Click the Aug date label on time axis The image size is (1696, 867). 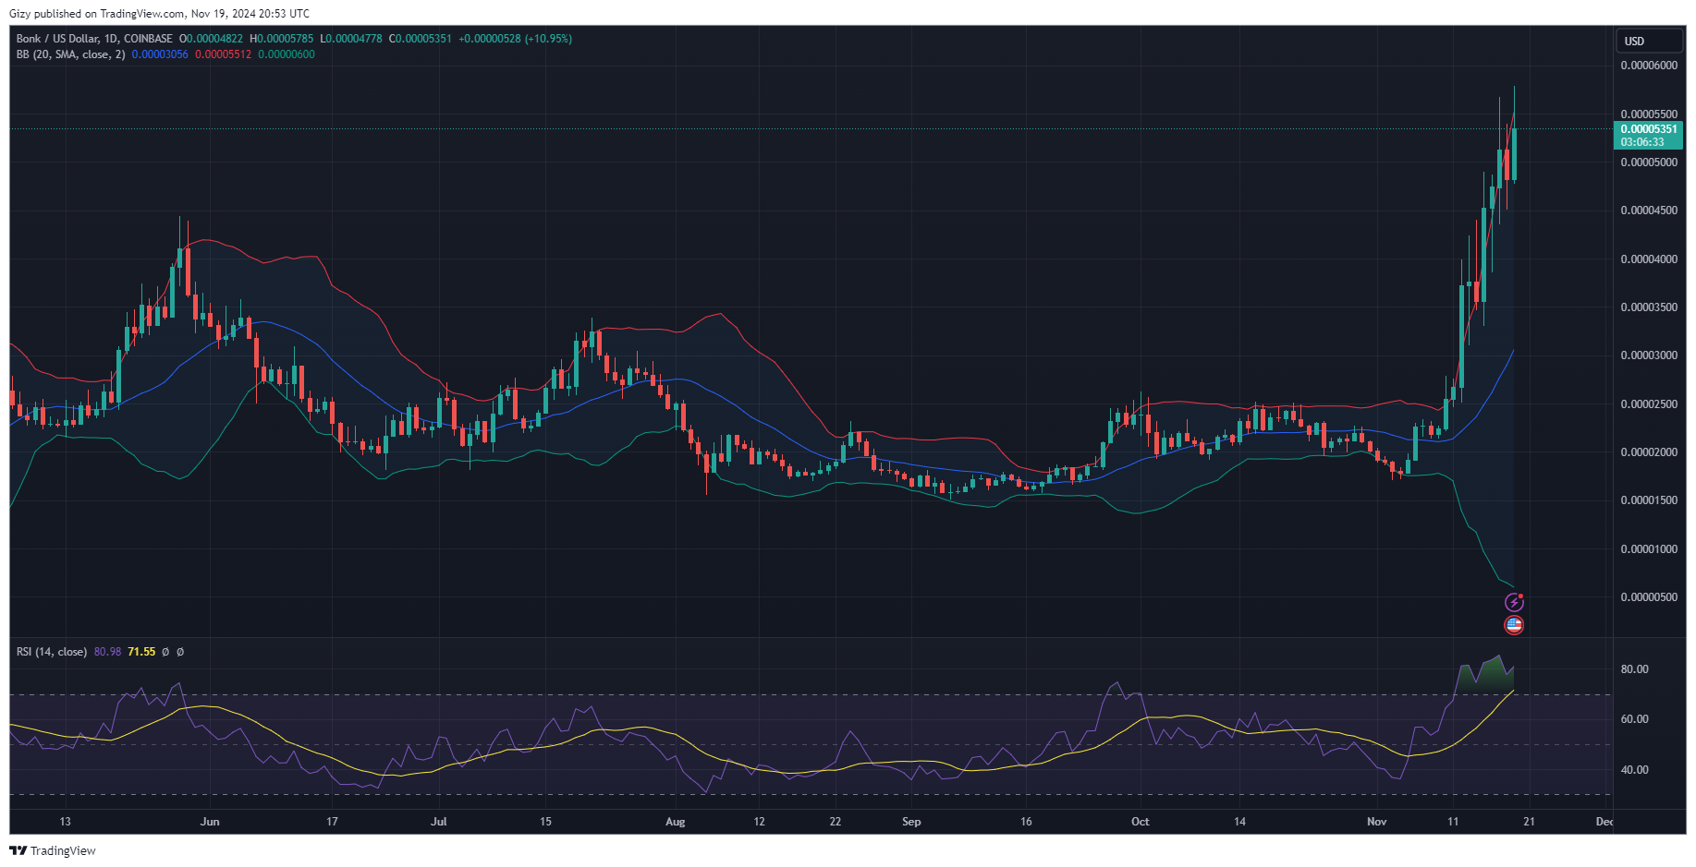click(676, 822)
